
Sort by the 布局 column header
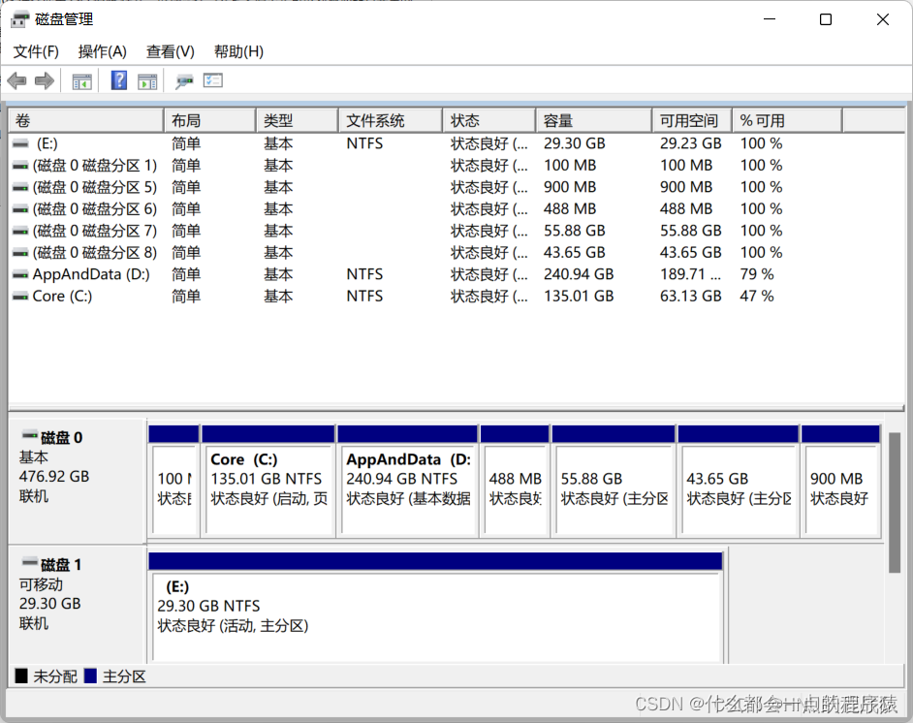coord(210,120)
